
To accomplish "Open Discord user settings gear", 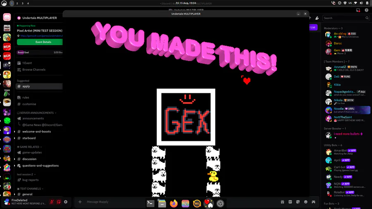I will tap(66, 202).
